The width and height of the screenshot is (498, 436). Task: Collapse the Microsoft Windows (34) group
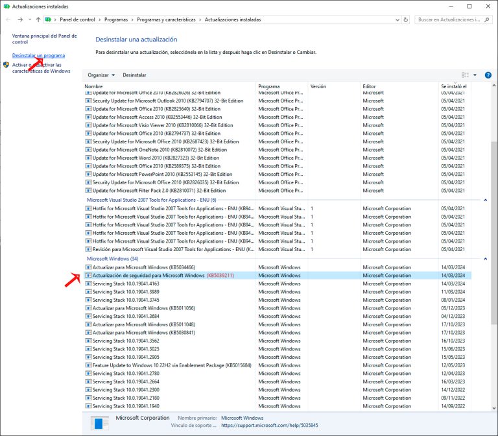pos(485,259)
